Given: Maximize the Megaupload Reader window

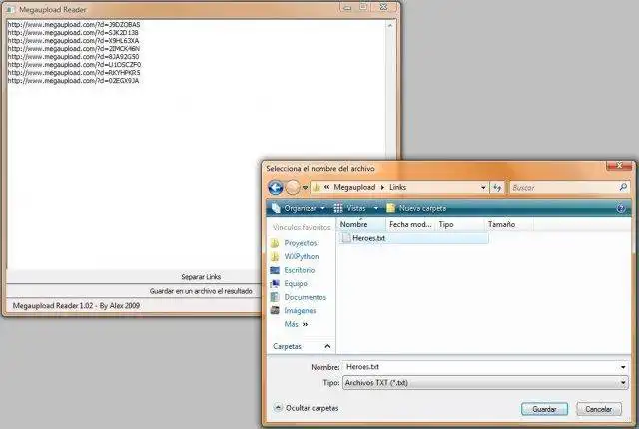Looking at the screenshot, I should click(363, 7).
